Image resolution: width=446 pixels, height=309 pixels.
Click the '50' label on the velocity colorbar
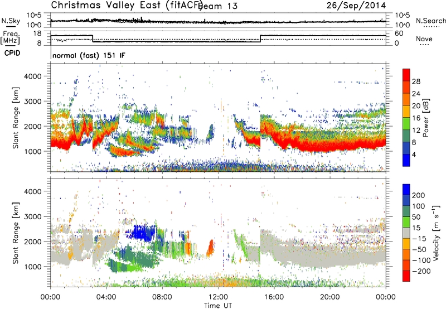pos(416,217)
